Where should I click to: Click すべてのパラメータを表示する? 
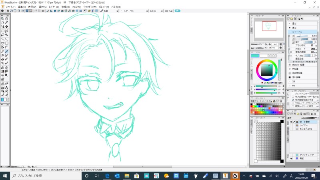[x=304, y=62]
